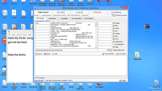Click the 'inurl:' input field
This screenshot has width=162, height=91.
[x=43, y=23]
